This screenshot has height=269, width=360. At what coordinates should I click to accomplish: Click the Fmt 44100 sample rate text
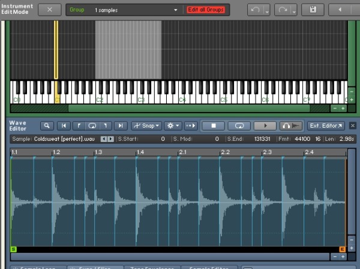pos(302,139)
